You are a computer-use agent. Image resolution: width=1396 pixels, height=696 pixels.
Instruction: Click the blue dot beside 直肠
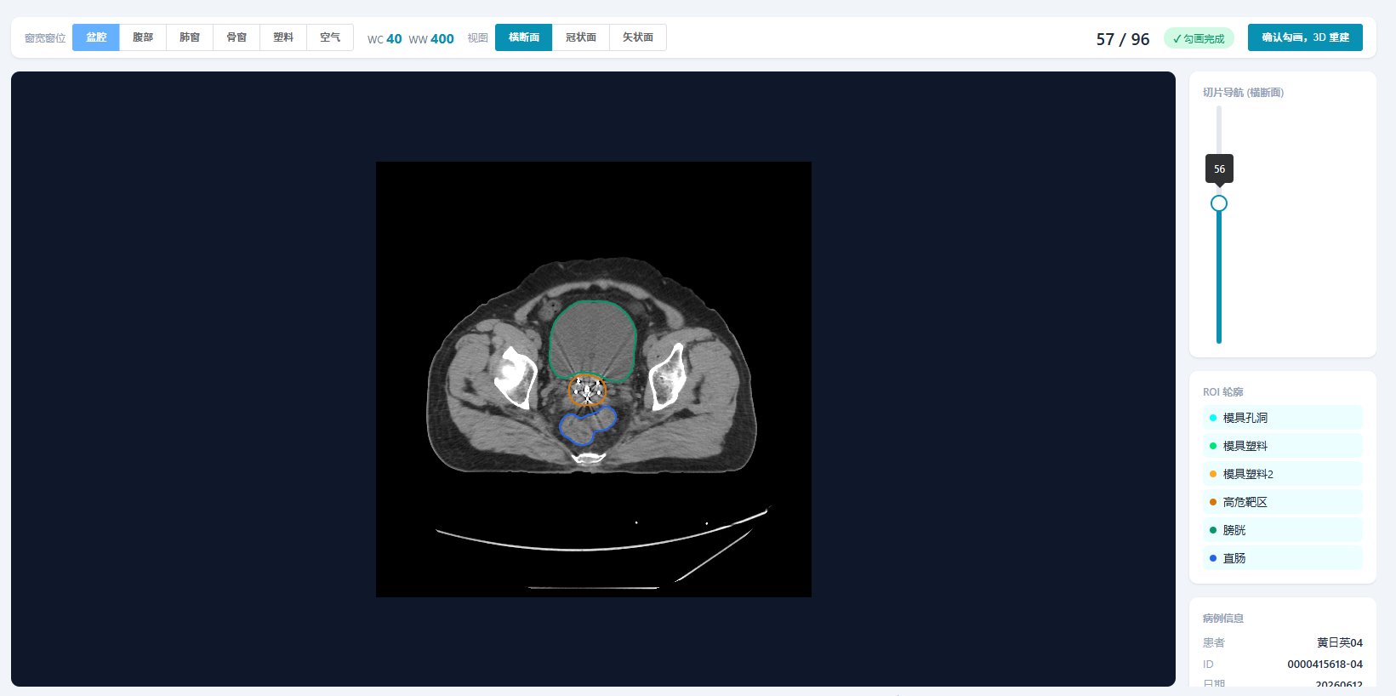[x=1213, y=558]
